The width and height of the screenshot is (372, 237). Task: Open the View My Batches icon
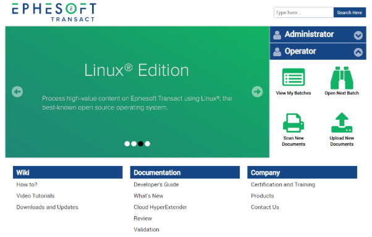(294, 77)
